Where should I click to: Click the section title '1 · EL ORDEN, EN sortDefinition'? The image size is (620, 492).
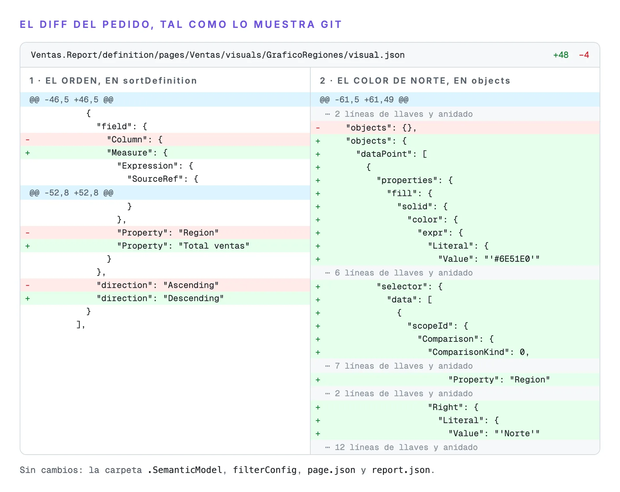[113, 81]
